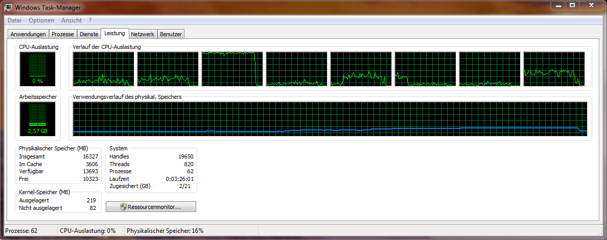Select the Leistung tab

[x=114, y=33]
